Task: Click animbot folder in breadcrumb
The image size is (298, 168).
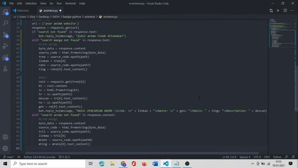Action: pyautogui.click(x=90, y=17)
